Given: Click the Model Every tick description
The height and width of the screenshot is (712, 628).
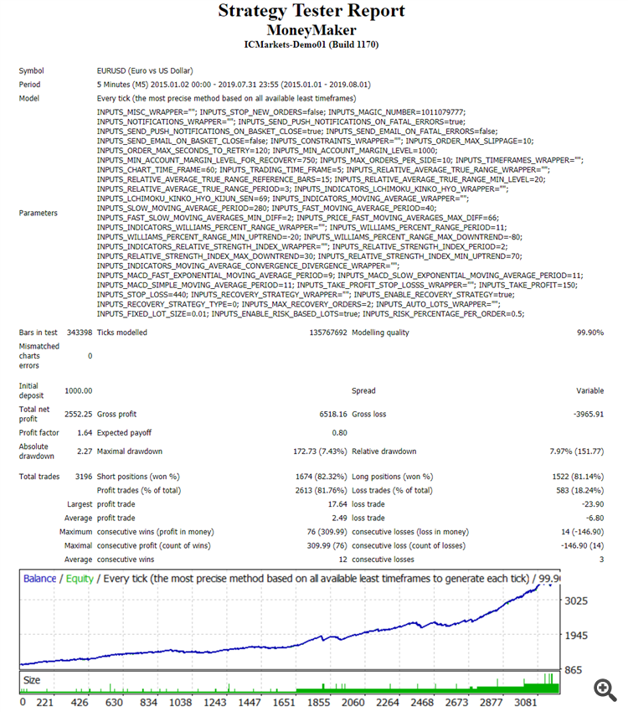Looking at the screenshot, I should coord(226,99).
